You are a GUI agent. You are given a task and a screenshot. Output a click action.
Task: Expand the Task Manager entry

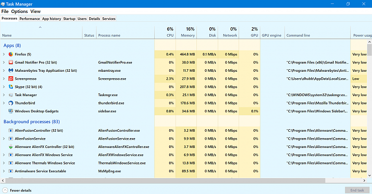click(3, 95)
